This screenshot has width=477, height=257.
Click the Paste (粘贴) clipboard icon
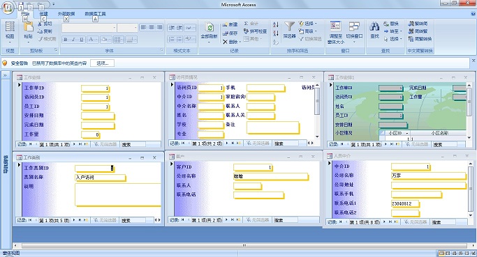coord(28,27)
